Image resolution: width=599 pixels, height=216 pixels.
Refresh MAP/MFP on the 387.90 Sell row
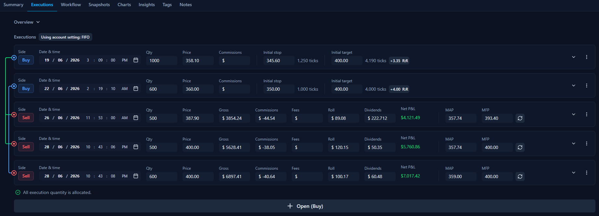point(520,118)
